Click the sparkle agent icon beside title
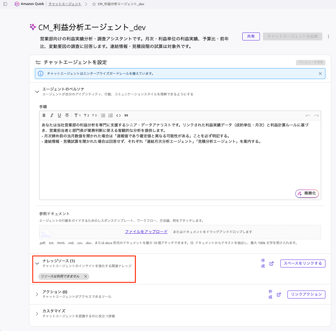This screenshot has height=331, width=336. coord(33,27)
